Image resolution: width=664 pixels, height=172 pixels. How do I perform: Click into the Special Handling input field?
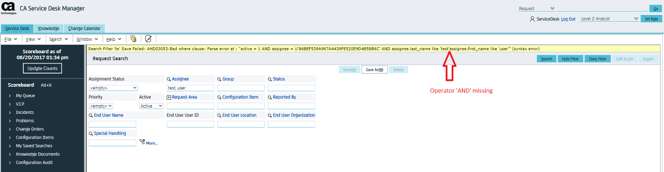click(113, 143)
